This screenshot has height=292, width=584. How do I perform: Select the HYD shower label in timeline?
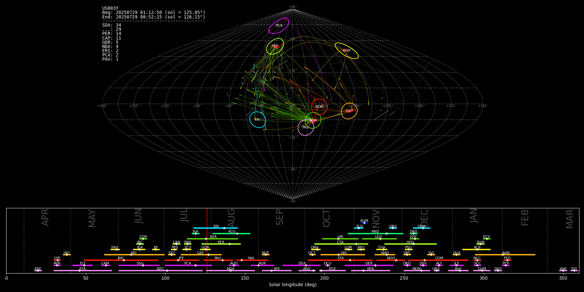410,242
